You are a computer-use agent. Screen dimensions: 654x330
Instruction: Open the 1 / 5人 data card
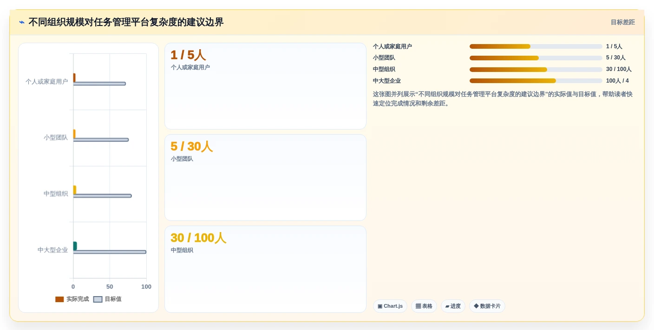tap(265, 86)
